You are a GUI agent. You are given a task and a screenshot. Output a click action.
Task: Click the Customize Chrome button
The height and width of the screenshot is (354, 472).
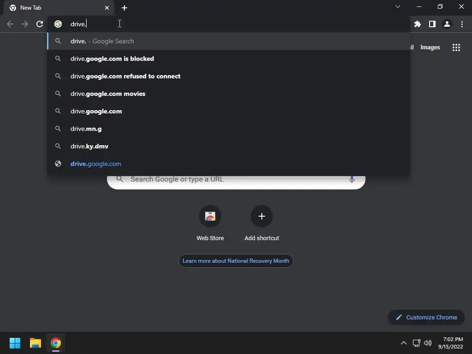pos(426,317)
